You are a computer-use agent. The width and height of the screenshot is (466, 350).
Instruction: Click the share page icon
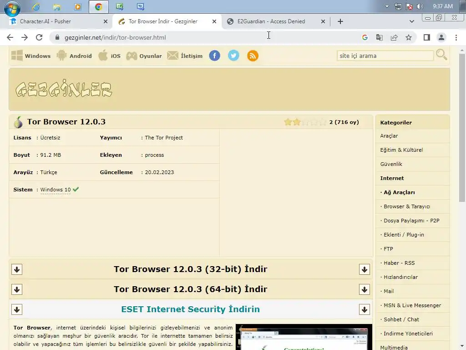tap(394, 37)
